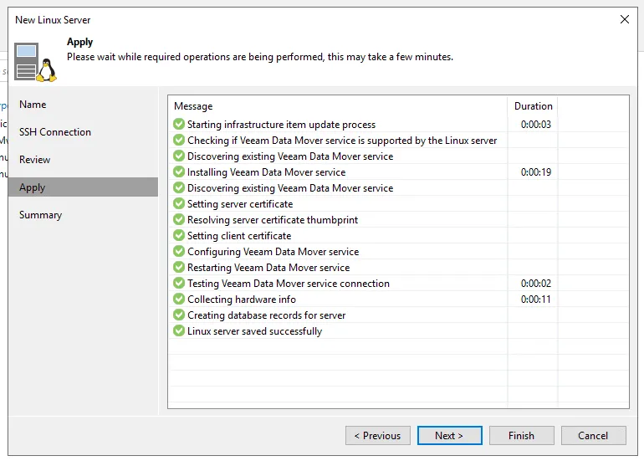Viewport: 644px width, 466px height.
Task: Click green checkmark beside Setting server certificate
Action: pos(178,204)
